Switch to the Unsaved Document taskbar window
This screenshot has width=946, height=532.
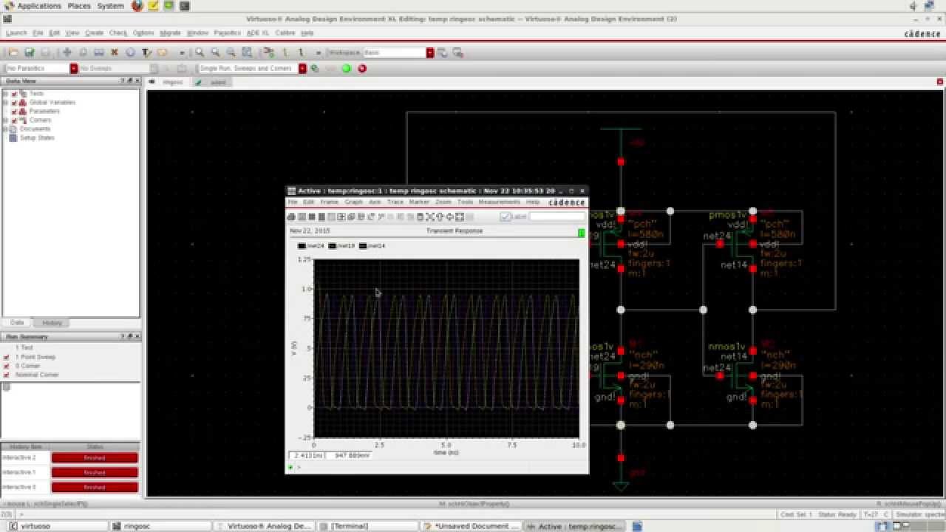tap(471, 526)
